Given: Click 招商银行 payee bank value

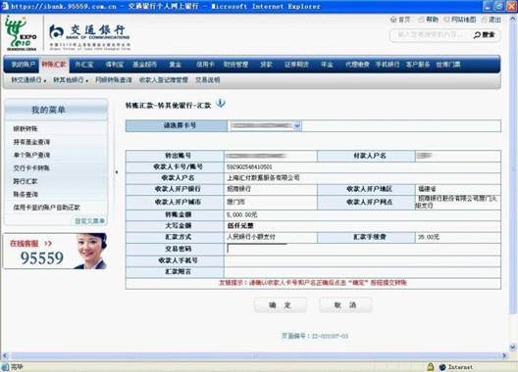Looking at the screenshot, I should pyautogui.click(x=238, y=189).
